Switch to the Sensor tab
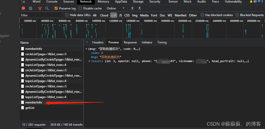The width and height of the screenshot is (265, 129). click(173, 2)
